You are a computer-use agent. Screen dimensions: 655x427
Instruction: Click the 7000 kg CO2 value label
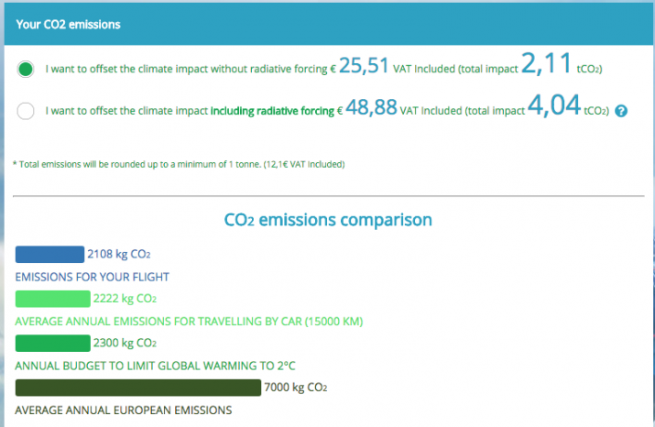pos(295,388)
